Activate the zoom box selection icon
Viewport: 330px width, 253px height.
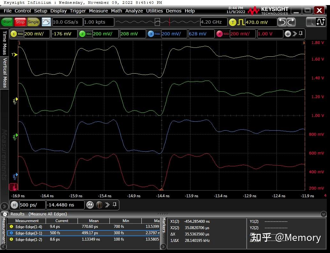coord(310,22)
